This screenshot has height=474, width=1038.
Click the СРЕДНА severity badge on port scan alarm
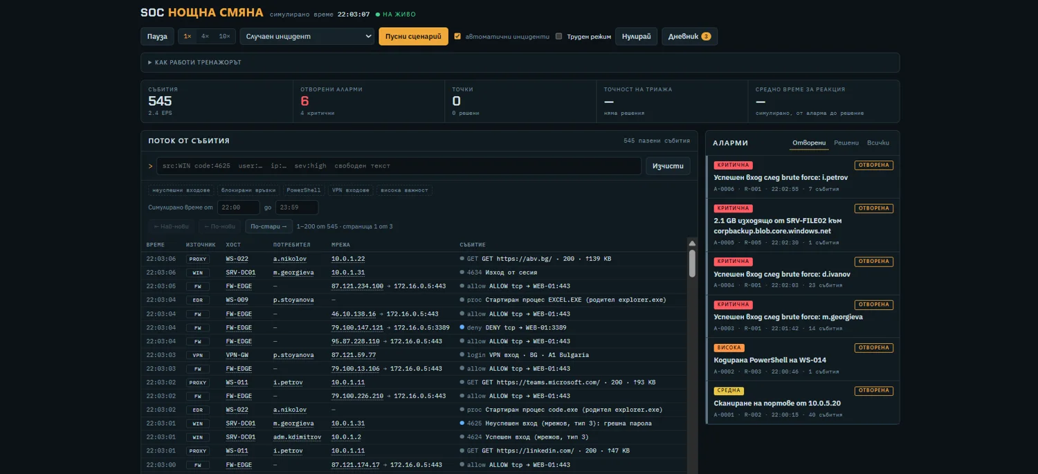point(729,390)
